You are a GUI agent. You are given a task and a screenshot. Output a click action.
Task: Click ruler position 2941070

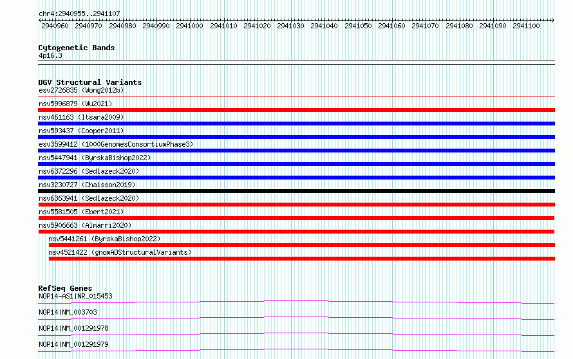point(425,26)
